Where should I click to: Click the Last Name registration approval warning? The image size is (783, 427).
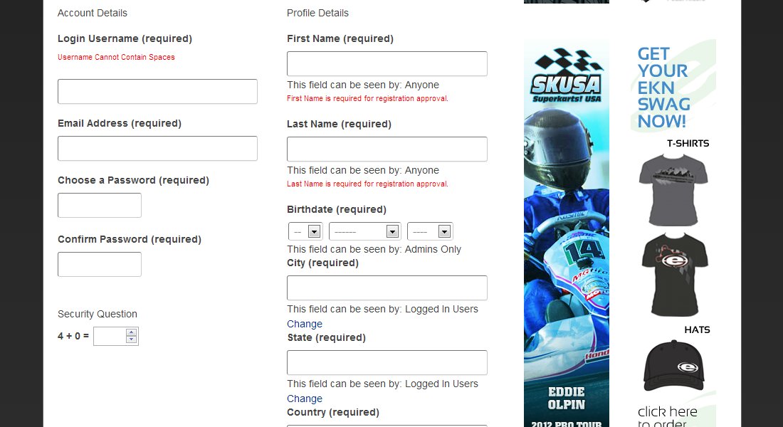click(367, 184)
